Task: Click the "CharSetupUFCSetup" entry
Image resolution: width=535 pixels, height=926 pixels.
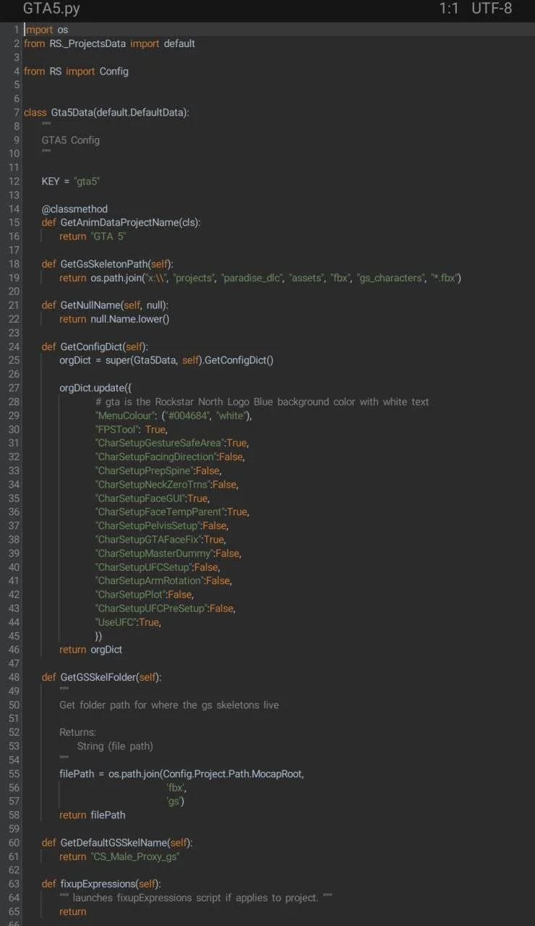Action: pos(157,566)
